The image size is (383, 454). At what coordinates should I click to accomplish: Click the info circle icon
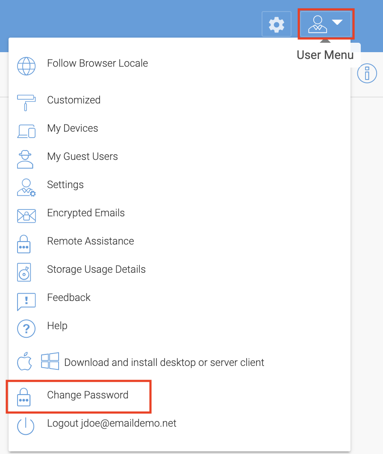(x=367, y=73)
